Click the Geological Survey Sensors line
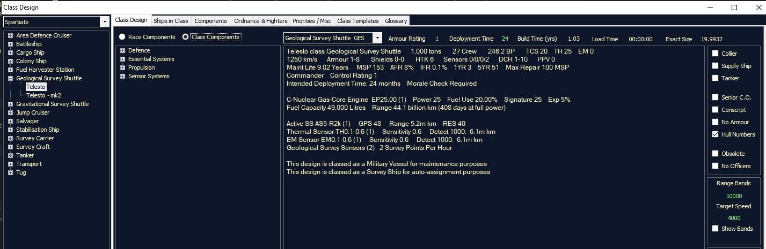This screenshot has height=249, width=766. (x=369, y=148)
